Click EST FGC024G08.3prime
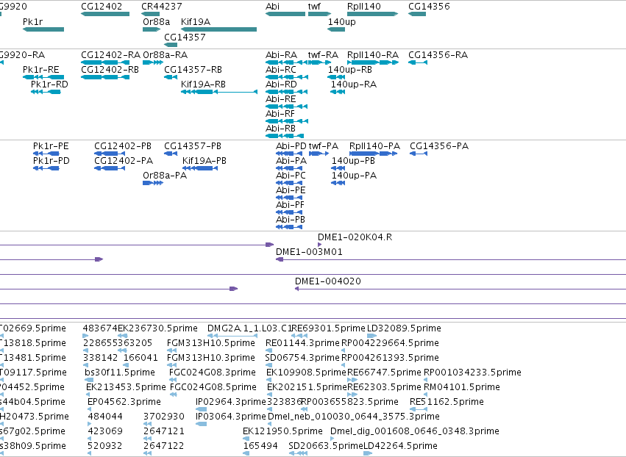The width and height of the screenshot is (626, 457). [213, 373]
